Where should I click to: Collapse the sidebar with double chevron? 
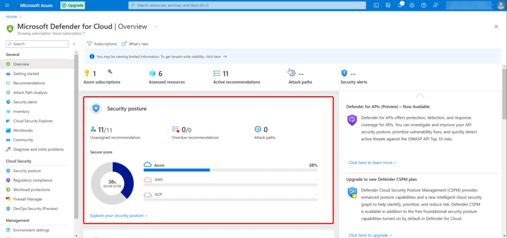click(74, 44)
